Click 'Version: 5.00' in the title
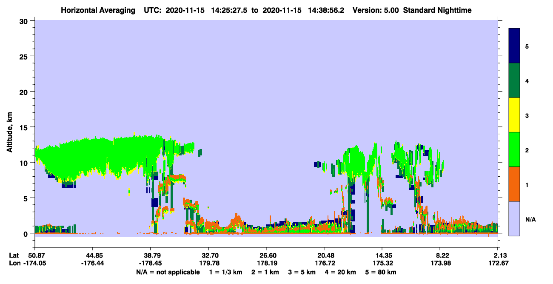The image size is (553, 284). tap(376, 10)
